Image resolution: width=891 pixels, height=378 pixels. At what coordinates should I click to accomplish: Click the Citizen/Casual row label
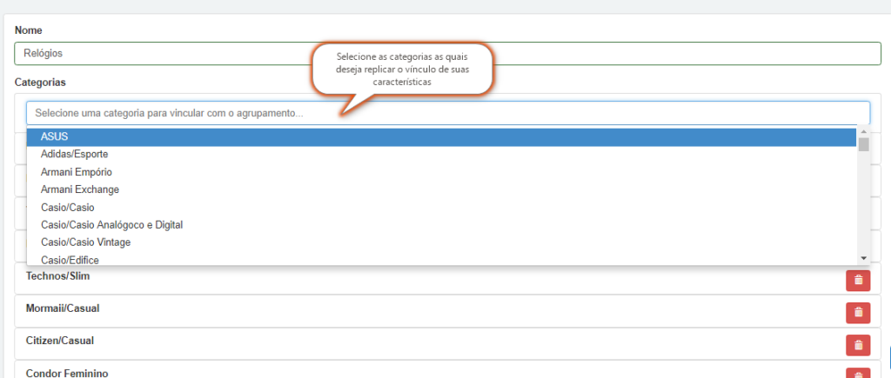(x=60, y=342)
